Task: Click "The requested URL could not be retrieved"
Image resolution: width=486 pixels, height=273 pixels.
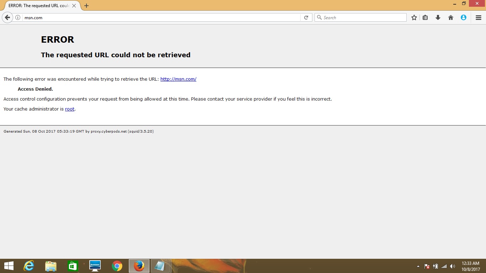Action: coord(116,55)
